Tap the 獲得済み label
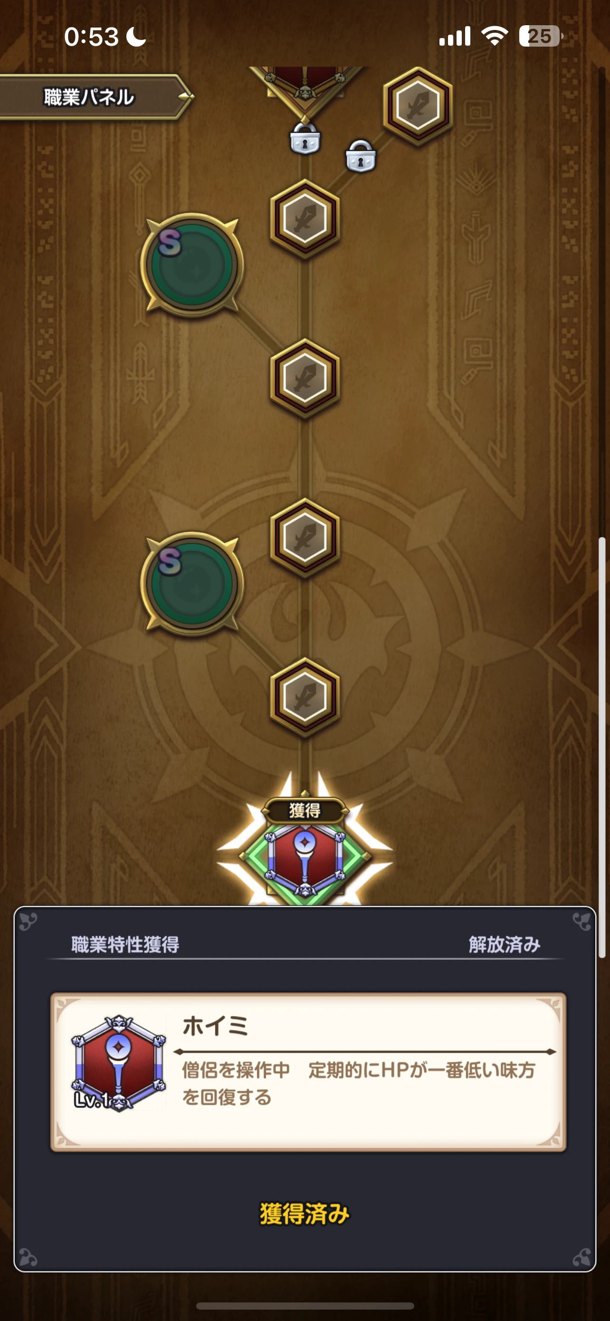The height and width of the screenshot is (1321, 610). [x=305, y=1214]
